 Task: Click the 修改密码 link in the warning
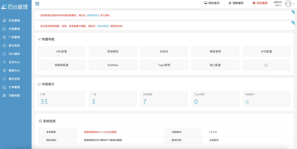tap(103, 26)
